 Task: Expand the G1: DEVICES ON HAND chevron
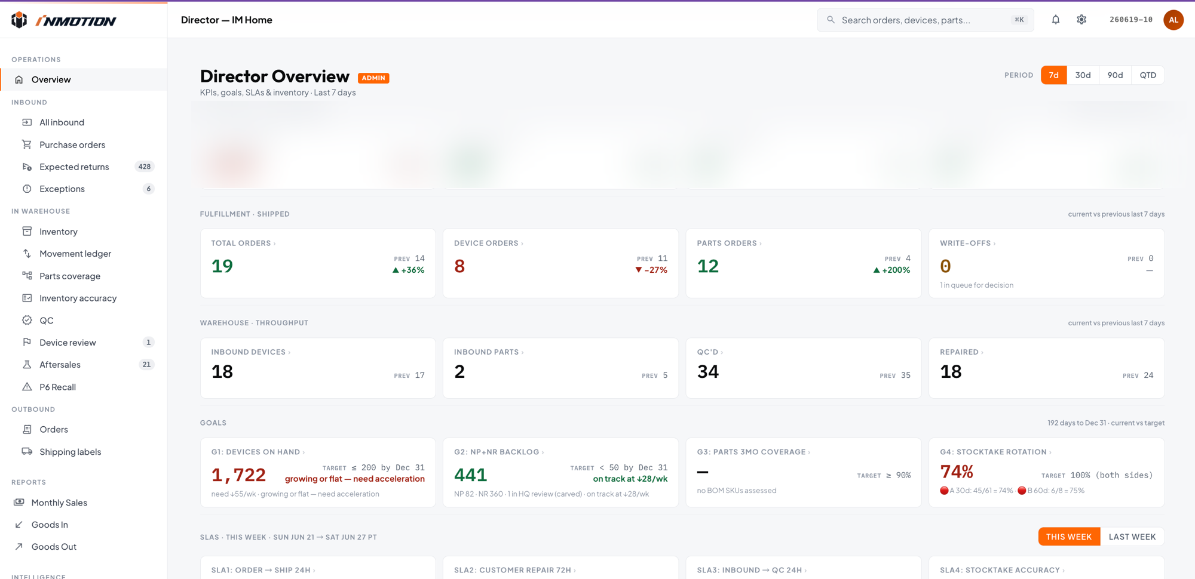tap(304, 452)
